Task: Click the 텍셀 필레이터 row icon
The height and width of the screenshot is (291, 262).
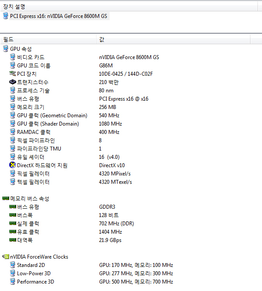Action: 13,182
